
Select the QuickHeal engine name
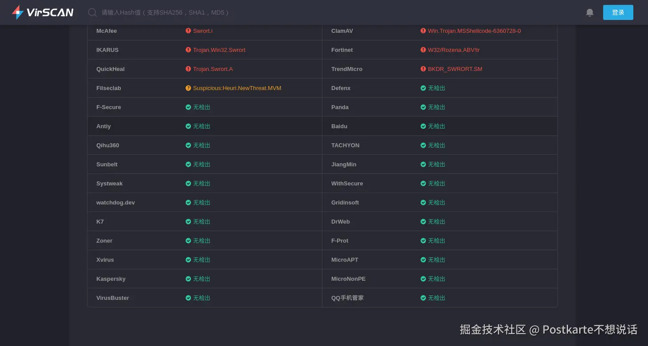(111, 69)
